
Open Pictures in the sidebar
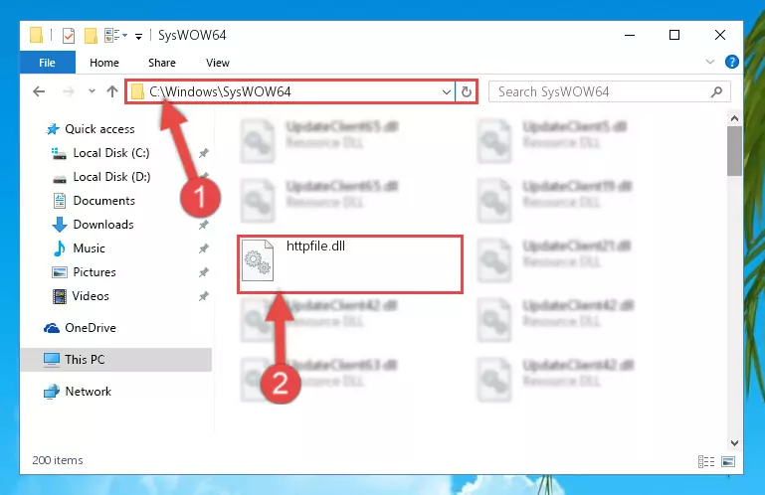pyautogui.click(x=95, y=272)
